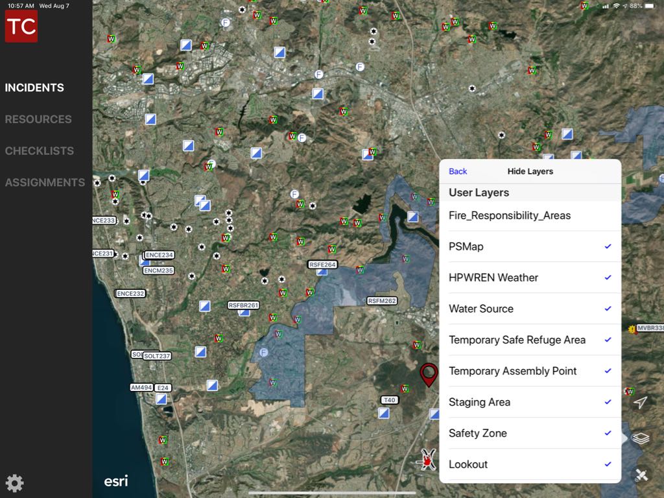The height and width of the screenshot is (498, 664).
Task: Toggle the PSMap layer visibility
Action: 530,246
